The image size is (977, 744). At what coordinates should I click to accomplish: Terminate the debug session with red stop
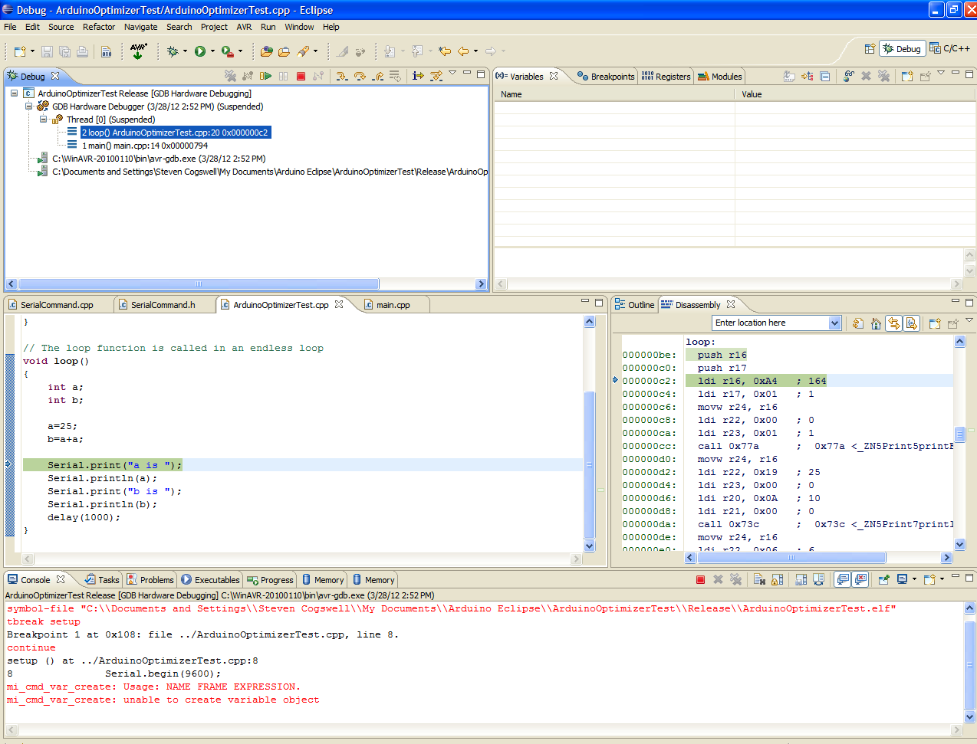301,76
